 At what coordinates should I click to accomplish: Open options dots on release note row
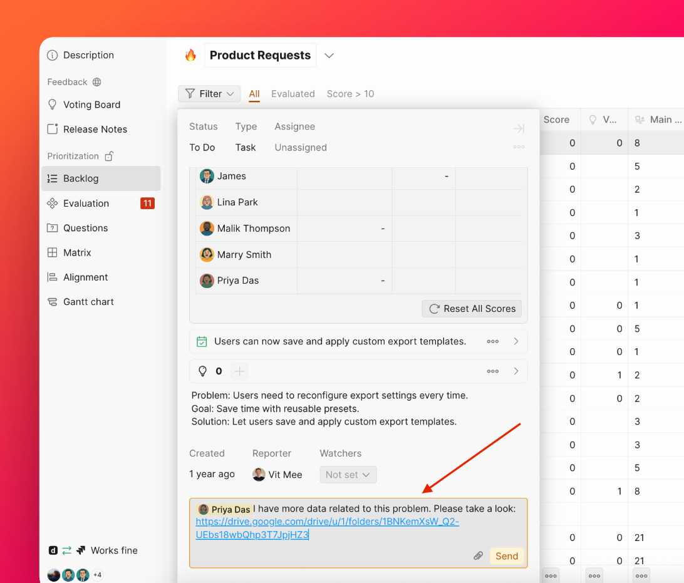[492, 341]
